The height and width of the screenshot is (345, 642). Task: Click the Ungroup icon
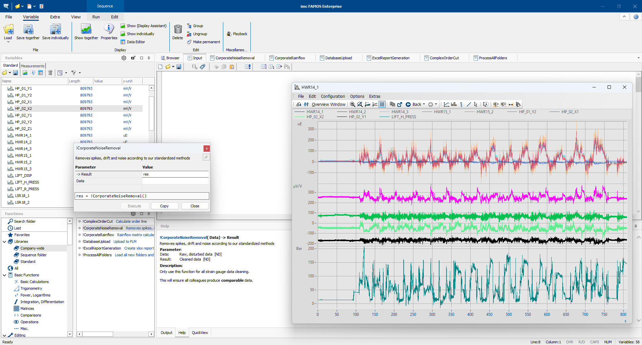pyautogui.click(x=189, y=34)
